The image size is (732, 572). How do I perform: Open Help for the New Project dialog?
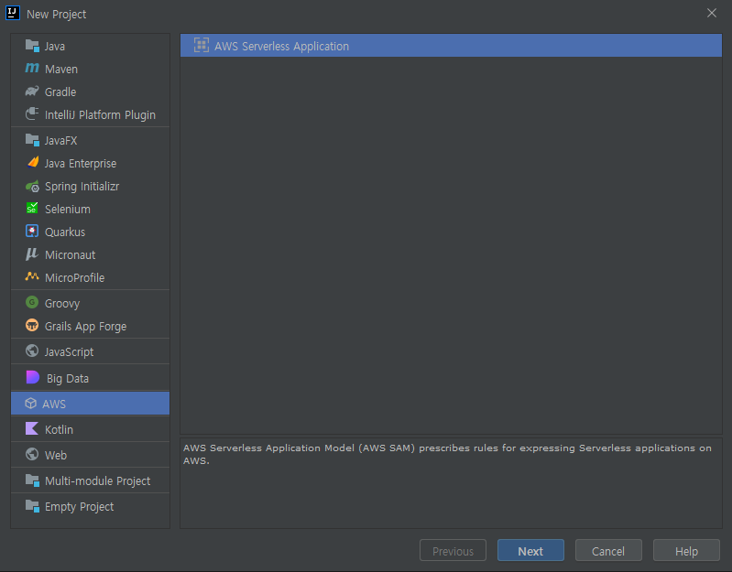[x=686, y=551]
